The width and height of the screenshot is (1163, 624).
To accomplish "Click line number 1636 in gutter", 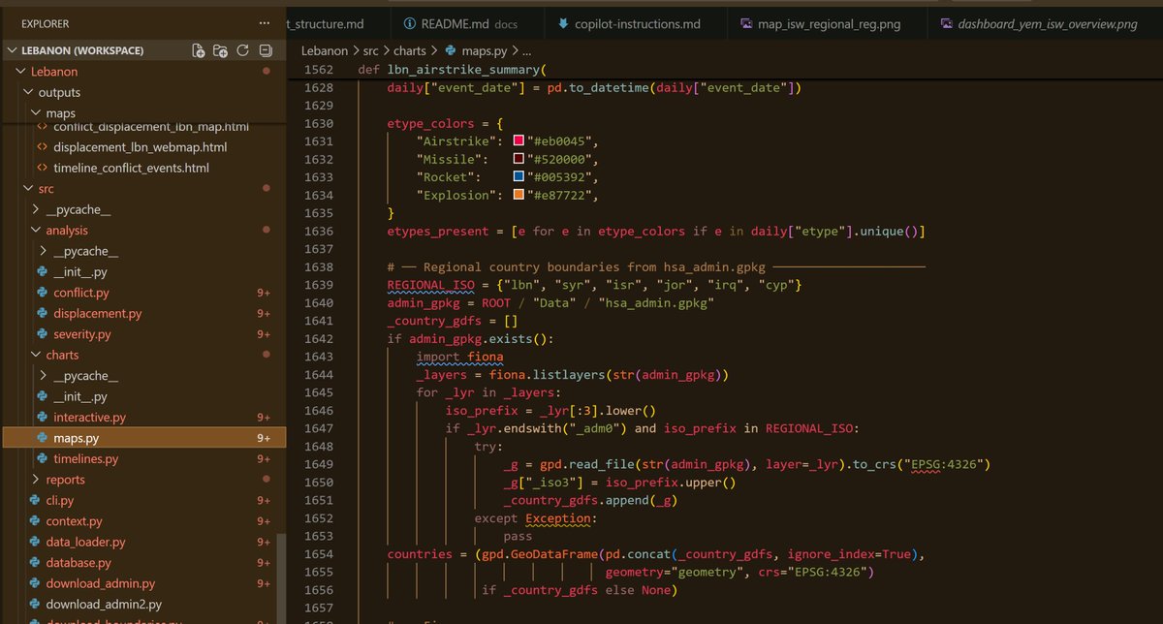I will pyautogui.click(x=318, y=232).
